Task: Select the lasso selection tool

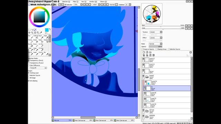Action: (x=32, y=30)
